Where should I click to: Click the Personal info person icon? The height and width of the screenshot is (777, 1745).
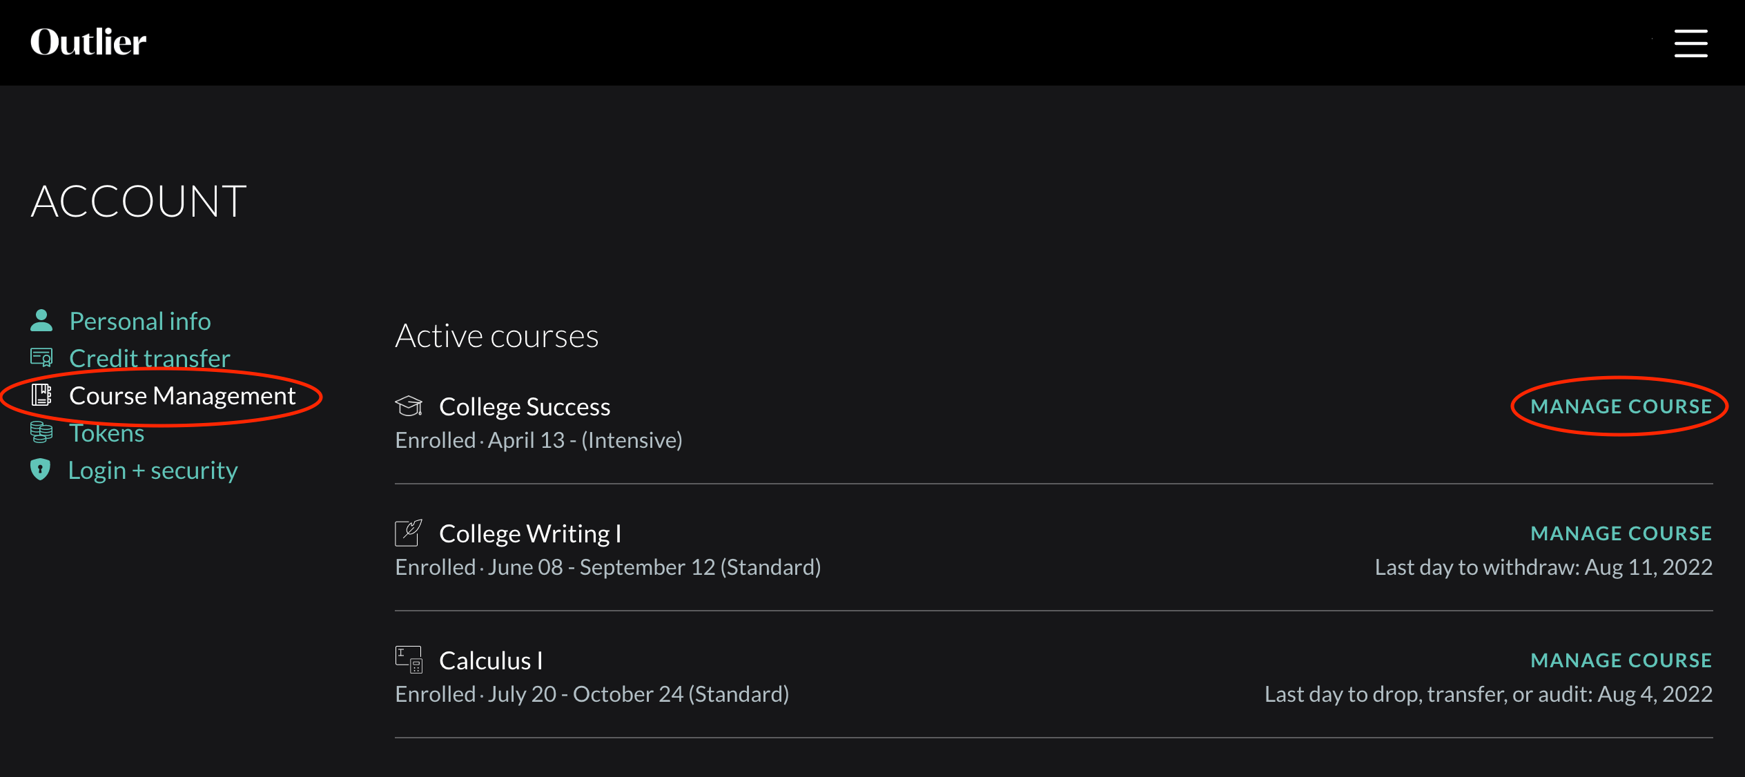[41, 320]
